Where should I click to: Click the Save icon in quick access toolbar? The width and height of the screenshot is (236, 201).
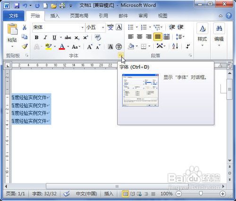[x=17, y=6]
